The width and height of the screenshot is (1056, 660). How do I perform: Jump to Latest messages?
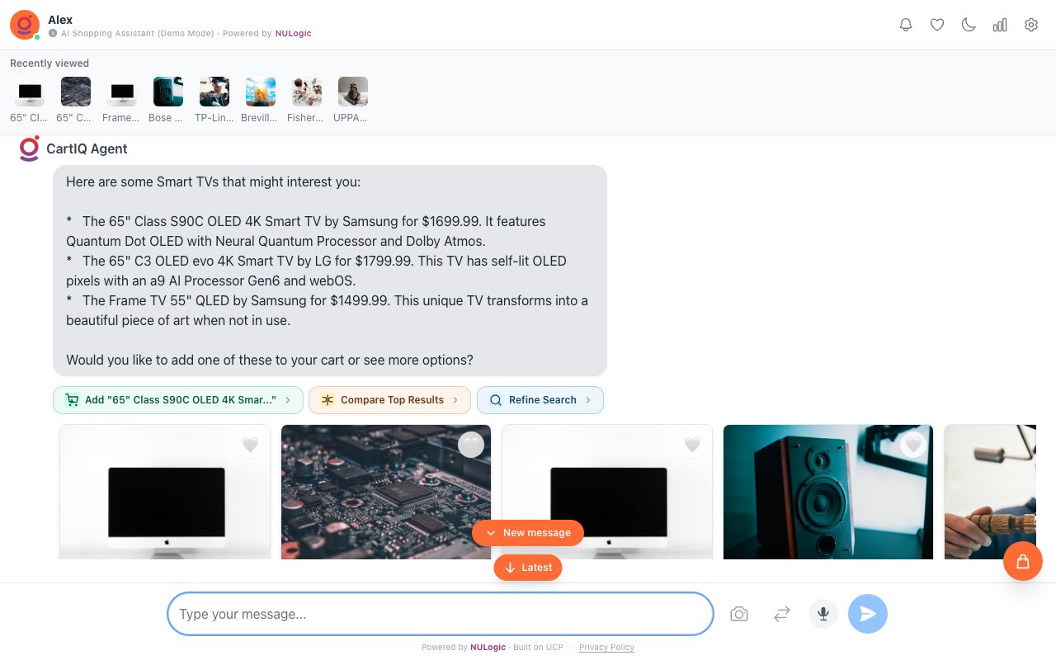point(528,568)
